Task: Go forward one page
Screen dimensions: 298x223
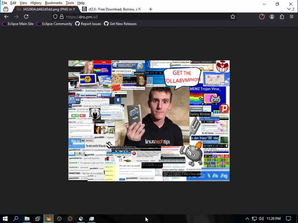Action: [16, 17]
